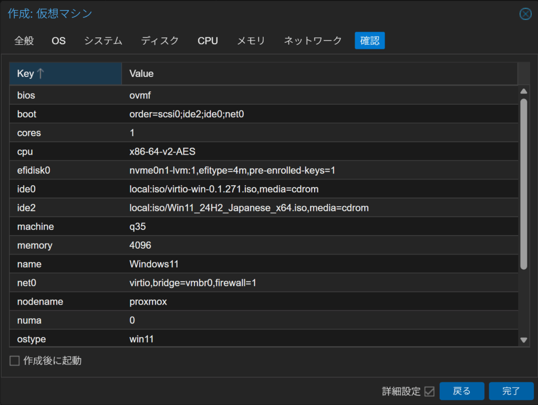Viewport: 538px width, 405px height.
Task: Sort by the Value column header
Action: click(319, 74)
